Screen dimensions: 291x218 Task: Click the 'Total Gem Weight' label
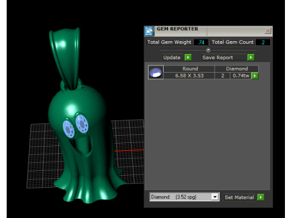[x=169, y=42]
